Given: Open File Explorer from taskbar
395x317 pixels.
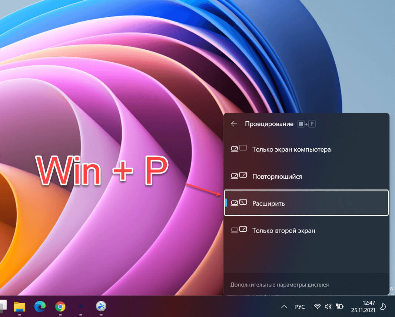Looking at the screenshot, I should [x=19, y=307].
